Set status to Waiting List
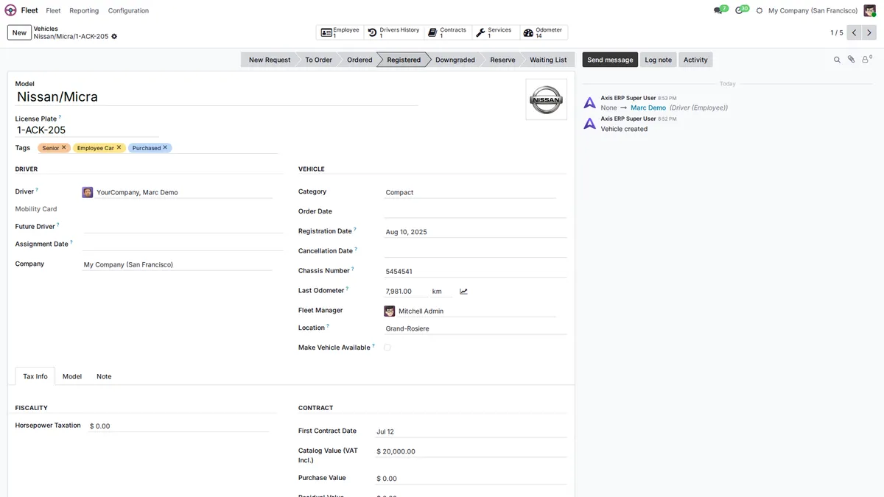Viewport: 884px width, 497px height. pyautogui.click(x=548, y=60)
